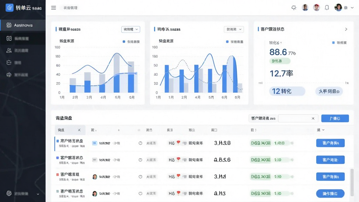Open the dropdown chevron in the last table column header
Image resolution: width=359 pixels, height=202 pixels.
click(x=323, y=130)
